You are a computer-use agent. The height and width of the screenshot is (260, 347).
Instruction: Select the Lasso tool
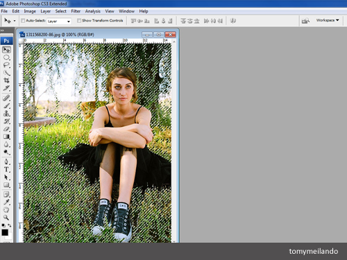point(6,65)
